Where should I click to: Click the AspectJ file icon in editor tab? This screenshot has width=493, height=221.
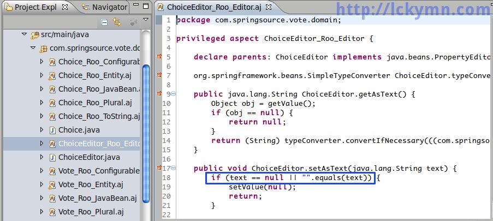[x=161, y=7]
